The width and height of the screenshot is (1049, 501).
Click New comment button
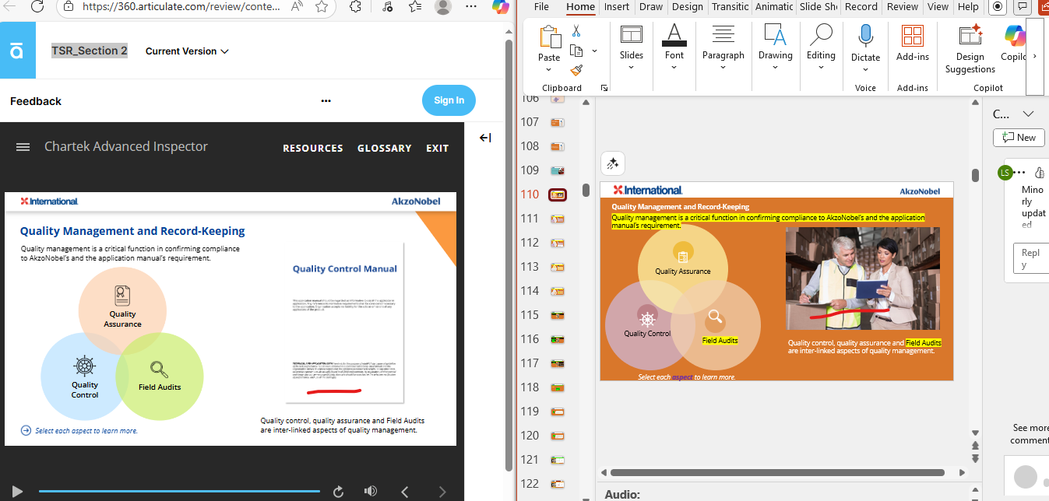coord(1019,138)
